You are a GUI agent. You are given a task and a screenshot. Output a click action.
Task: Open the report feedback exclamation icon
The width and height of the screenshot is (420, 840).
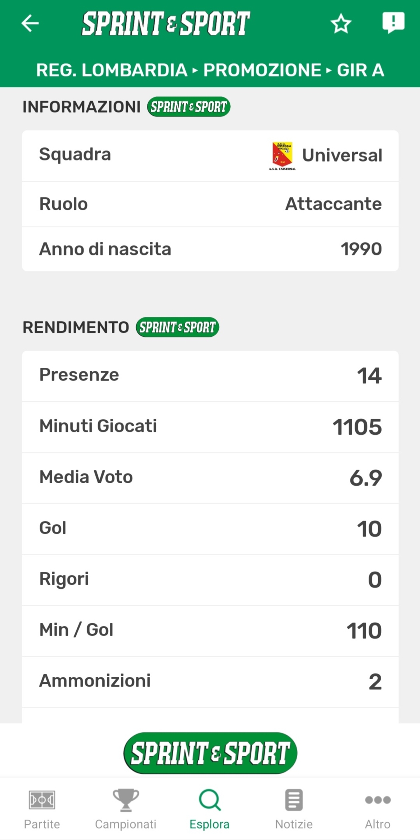(393, 22)
